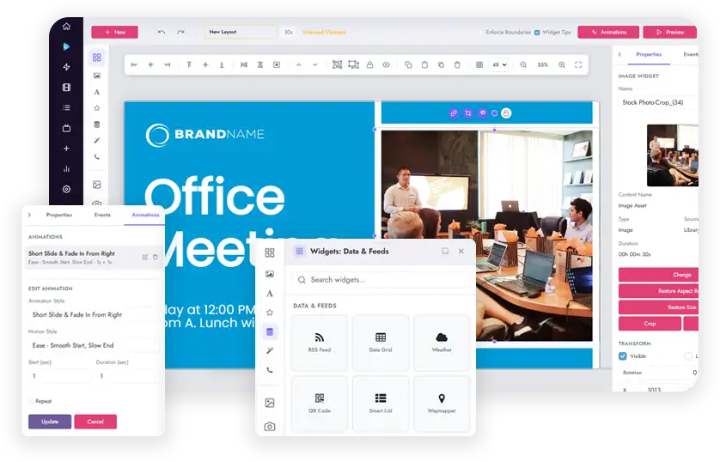Click the New Layout name field
The height and width of the screenshot is (462, 720).
pyautogui.click(x=241, y=32)
